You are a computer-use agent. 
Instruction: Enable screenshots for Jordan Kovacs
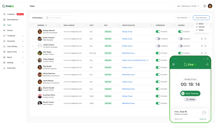click(x=158, y=46)
